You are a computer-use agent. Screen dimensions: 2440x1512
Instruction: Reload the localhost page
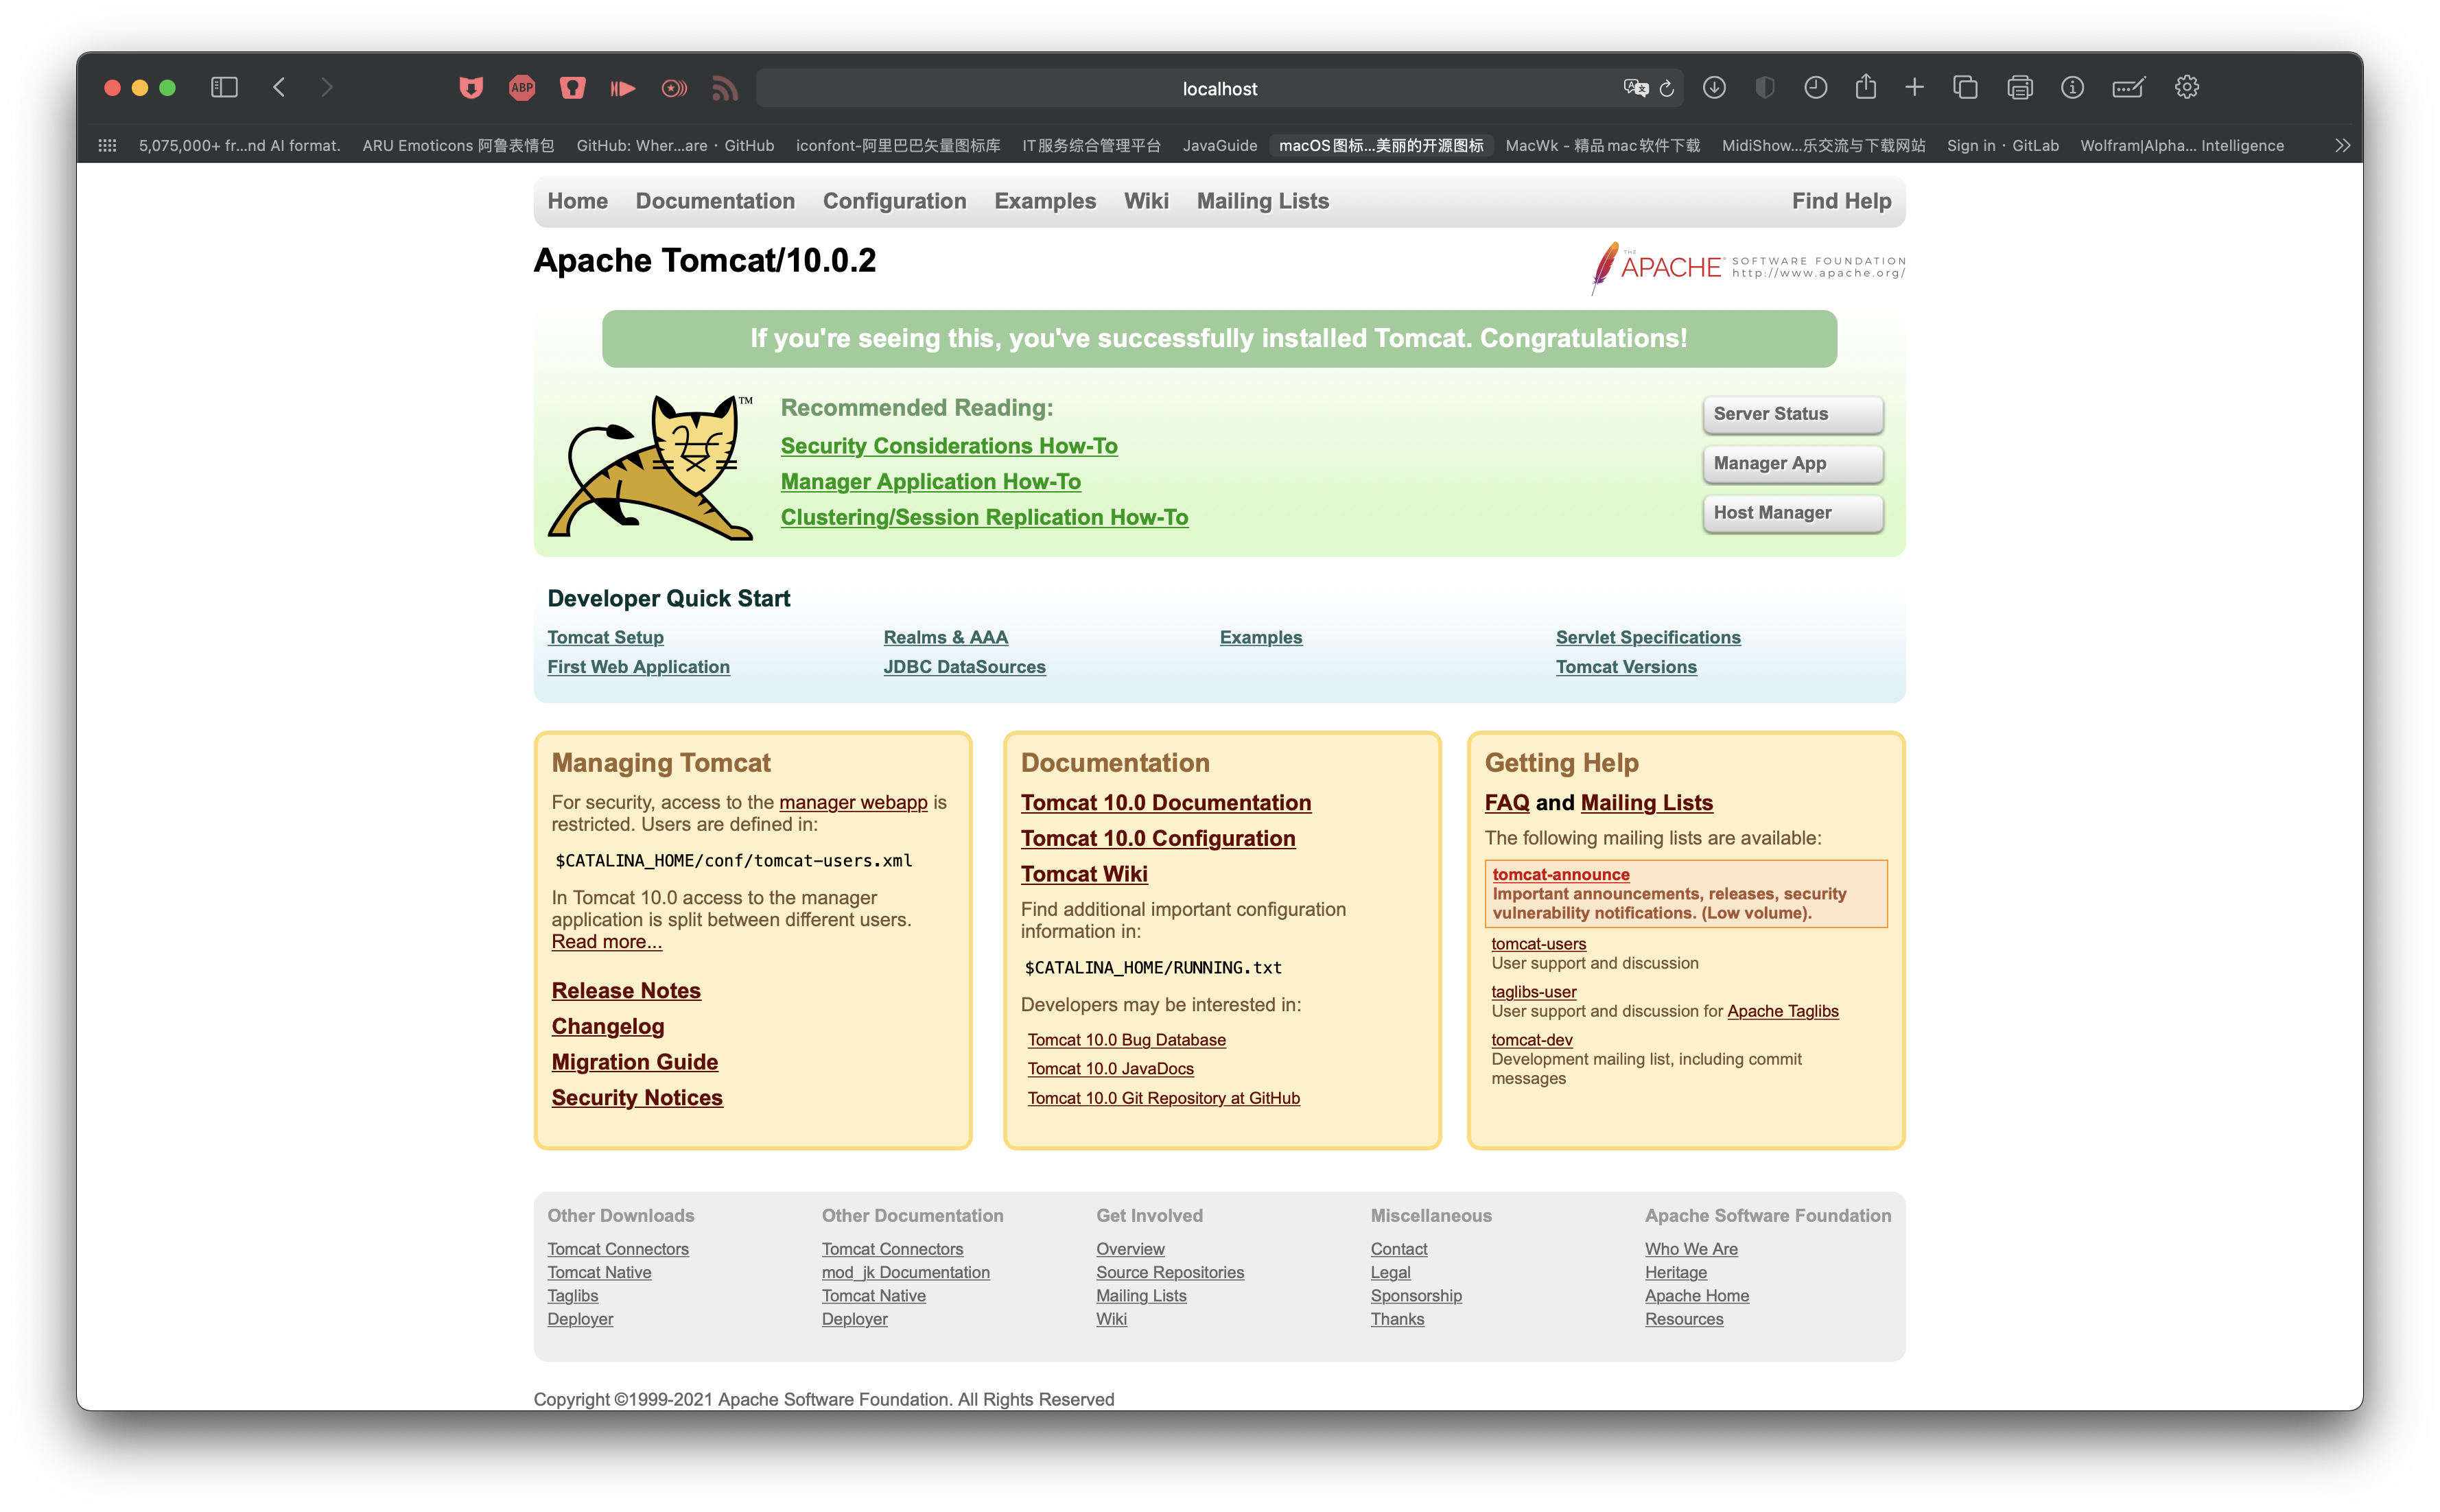[1667, 88]
